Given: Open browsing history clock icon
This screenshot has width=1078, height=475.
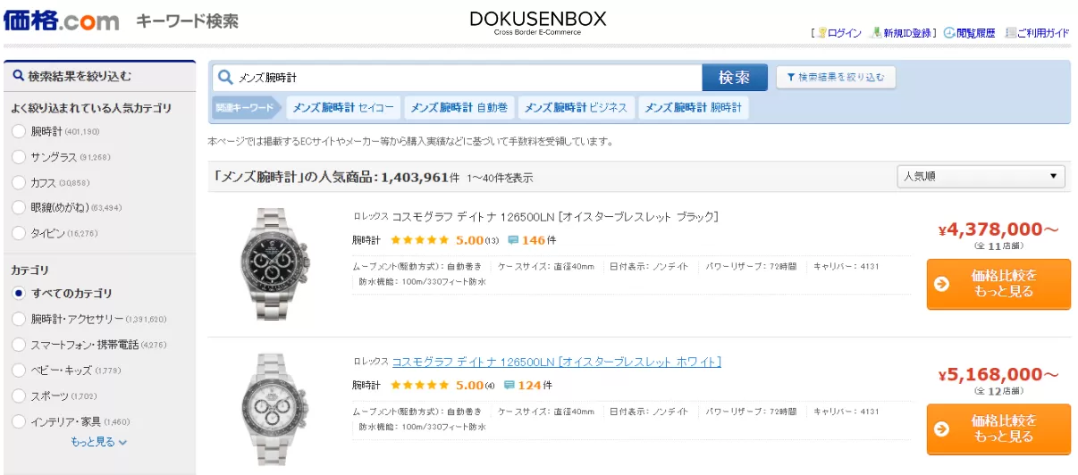Looking at the screenshot, I should pos(948,33).
